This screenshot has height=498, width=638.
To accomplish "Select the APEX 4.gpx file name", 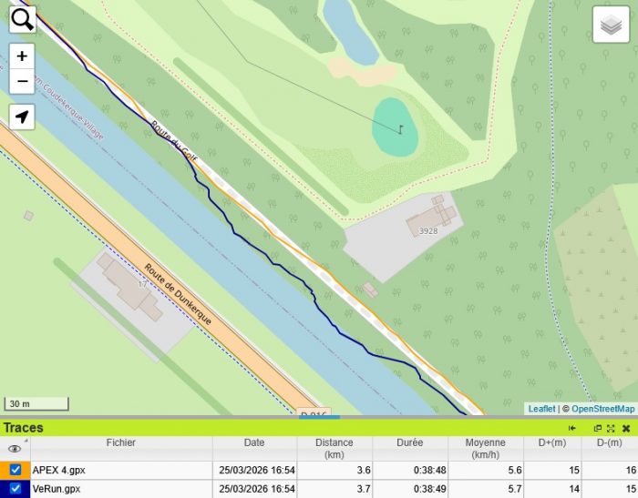I will [59, 471].
